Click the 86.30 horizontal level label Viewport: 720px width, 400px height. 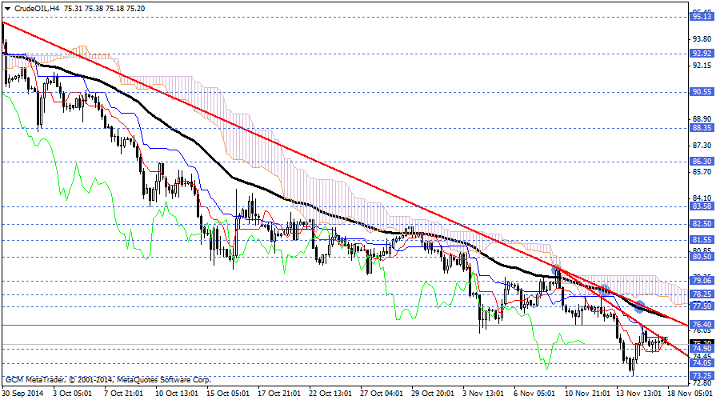point(702,161)
